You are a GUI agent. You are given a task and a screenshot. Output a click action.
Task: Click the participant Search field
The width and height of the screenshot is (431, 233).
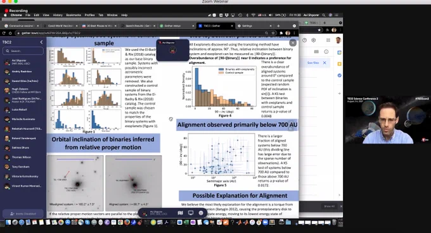coord(23,51)
